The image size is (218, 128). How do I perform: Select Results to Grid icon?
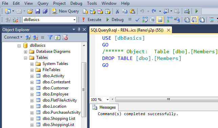coord(194,20)
